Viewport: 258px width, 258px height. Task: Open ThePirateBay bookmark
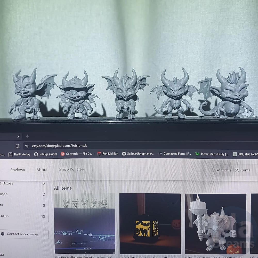pos(19,154)
